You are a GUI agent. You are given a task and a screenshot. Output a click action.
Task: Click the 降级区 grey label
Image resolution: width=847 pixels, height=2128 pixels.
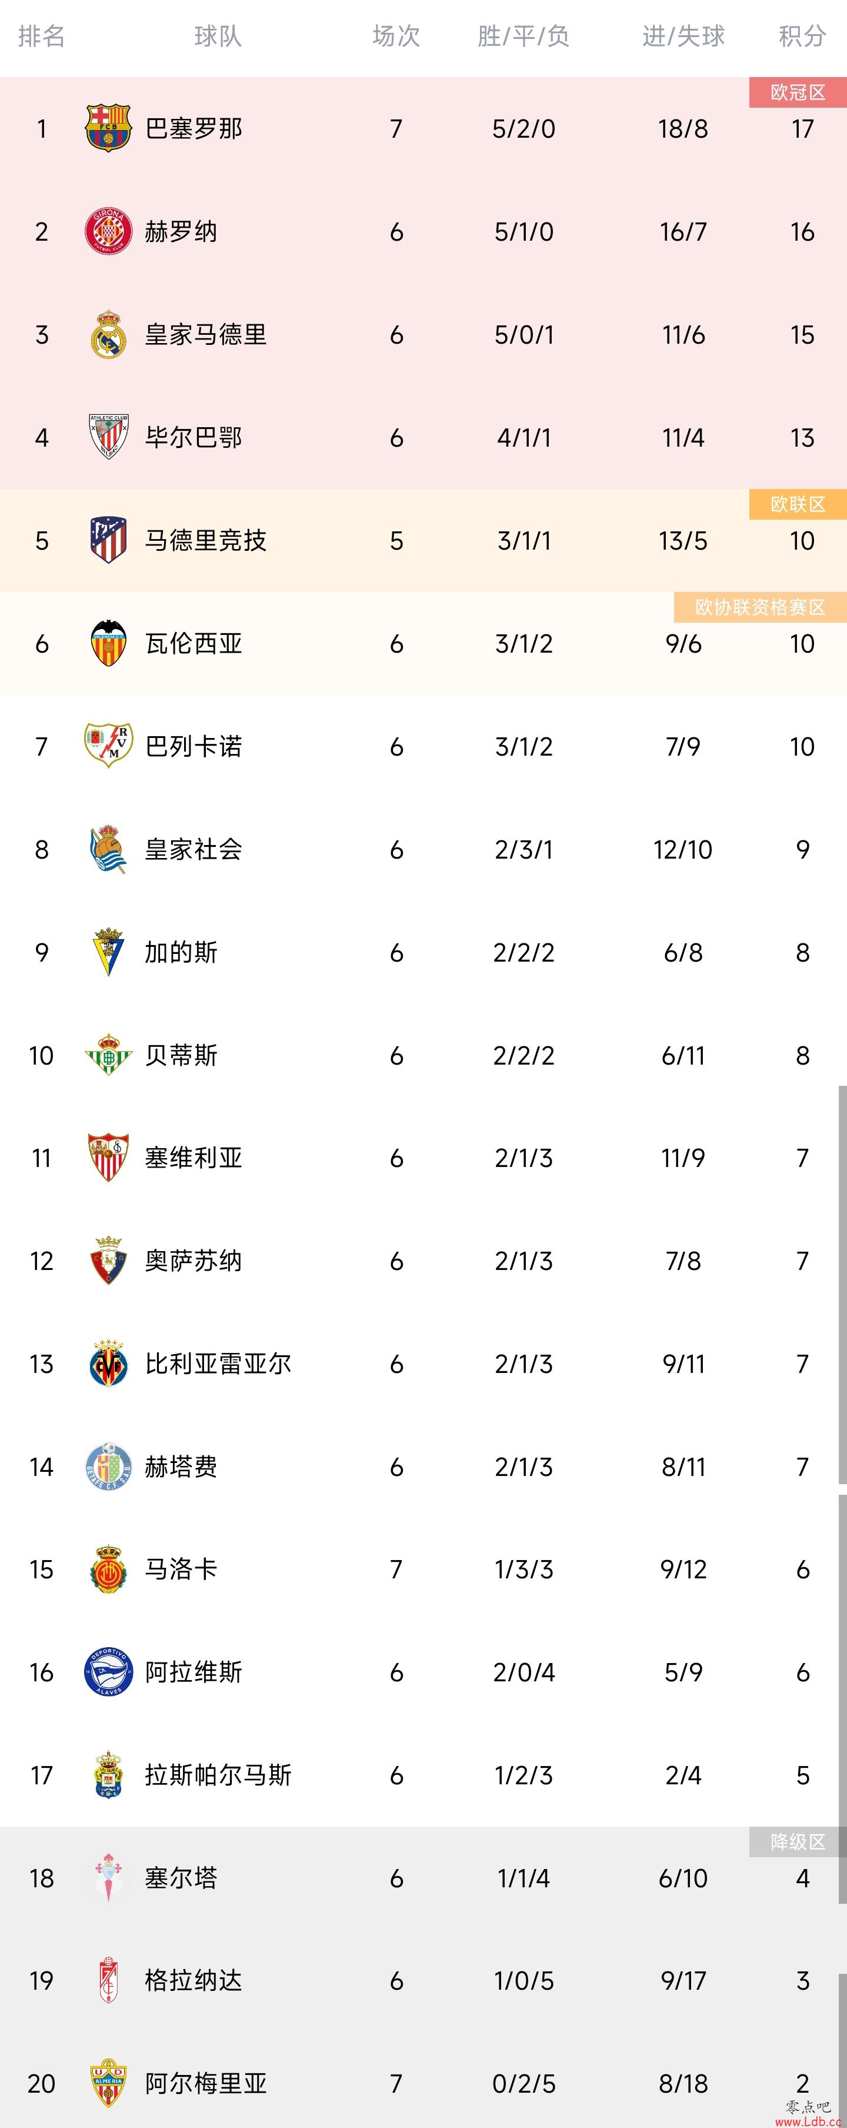(798, 1841)
